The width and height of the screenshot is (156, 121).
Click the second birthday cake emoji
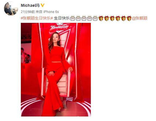point(78,18)
